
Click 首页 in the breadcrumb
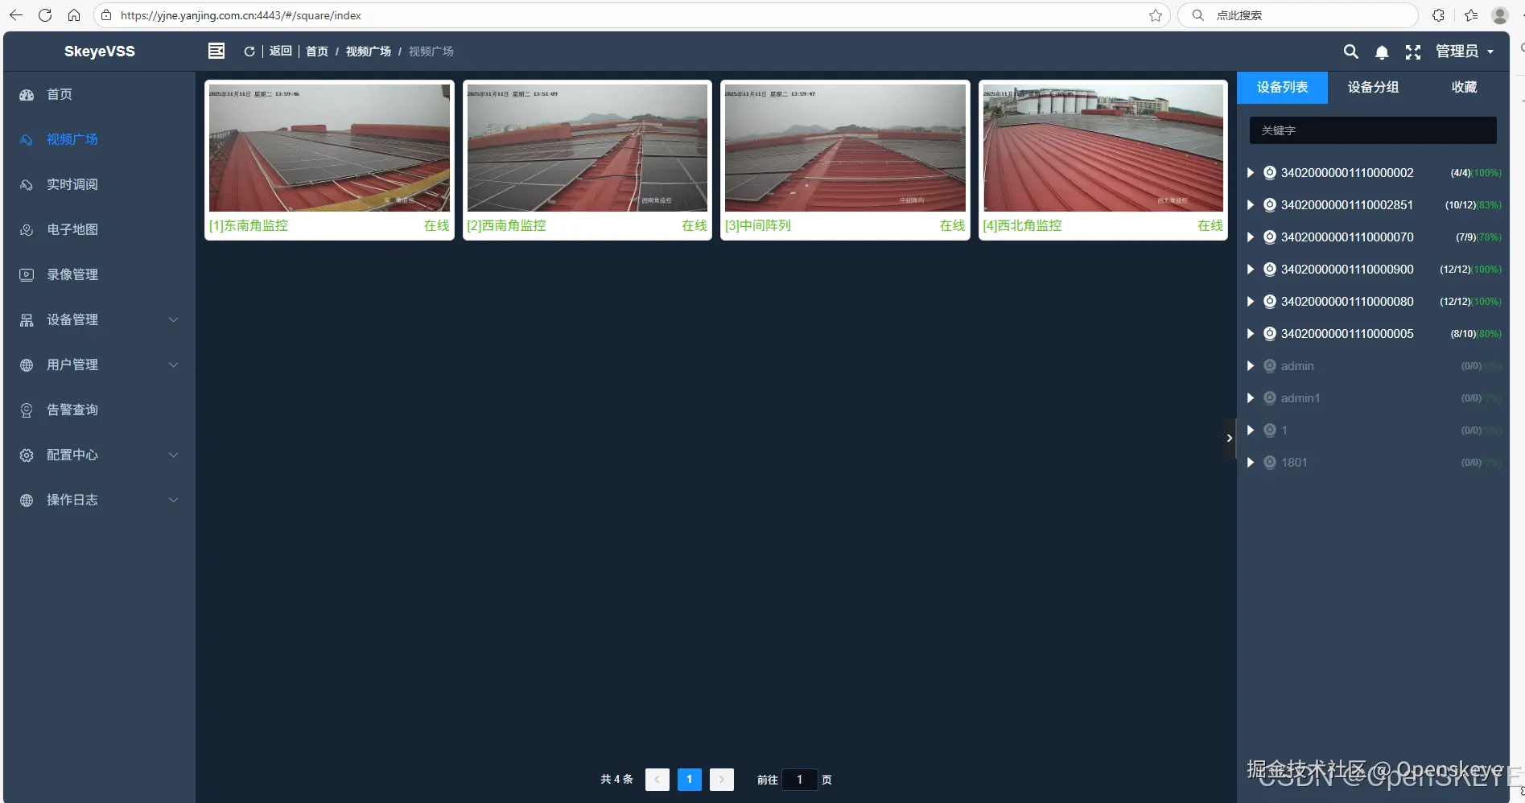317,51
